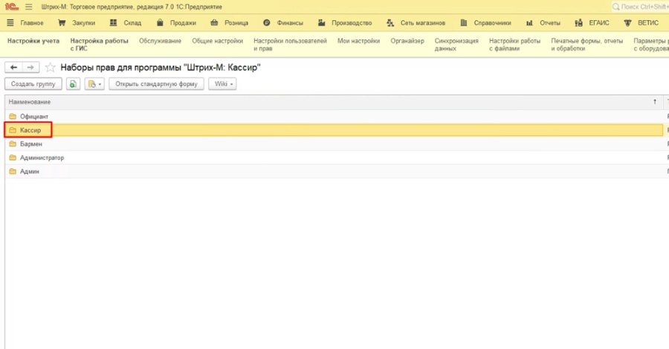Click the Закупки shopping cart icon

[62, 22]
